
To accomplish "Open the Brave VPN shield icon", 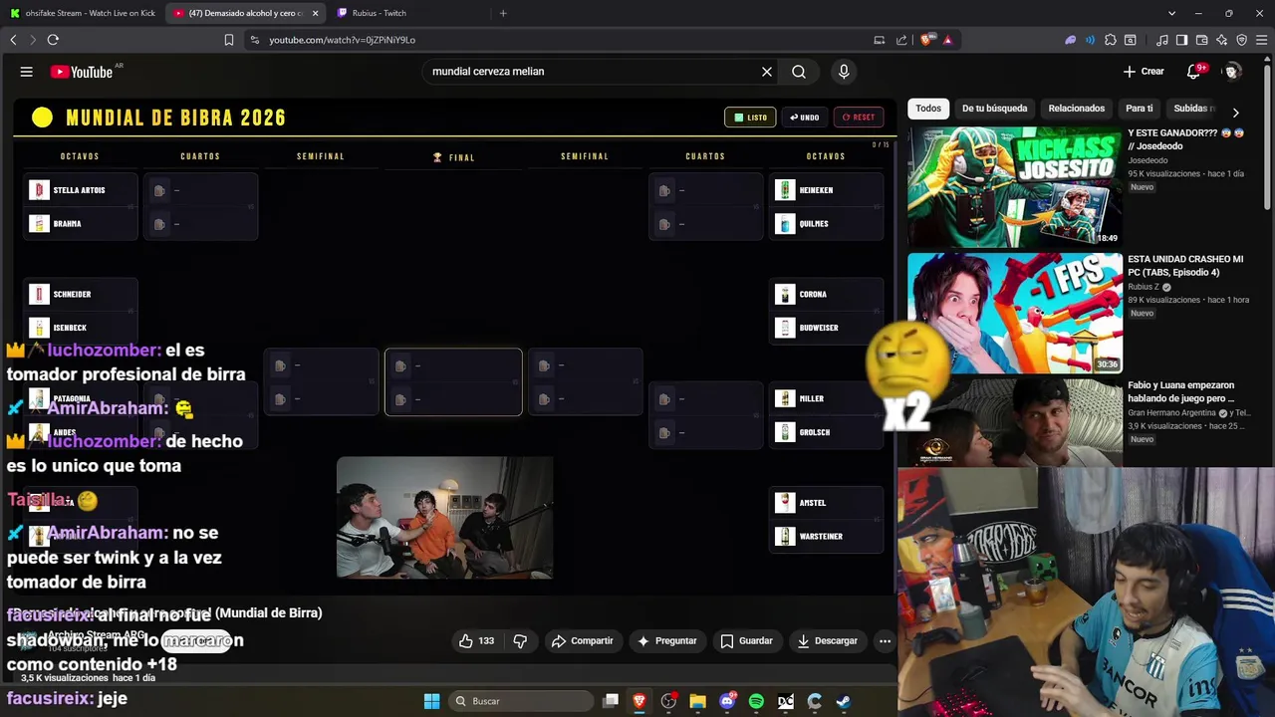I will pyautogui.click(x=1241, y=40).
